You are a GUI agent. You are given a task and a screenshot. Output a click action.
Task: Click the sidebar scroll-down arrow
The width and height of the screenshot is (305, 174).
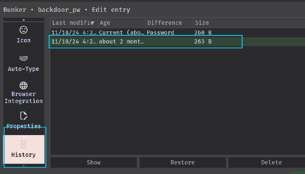[24, 166]
